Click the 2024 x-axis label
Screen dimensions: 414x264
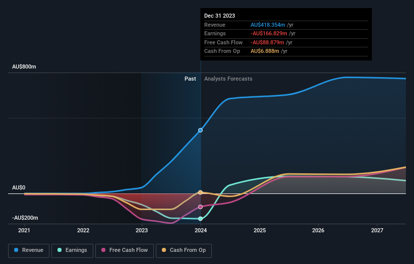click(201, 231)
